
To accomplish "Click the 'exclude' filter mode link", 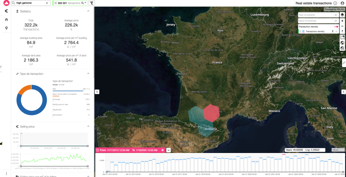I will (x=62, y=84).
